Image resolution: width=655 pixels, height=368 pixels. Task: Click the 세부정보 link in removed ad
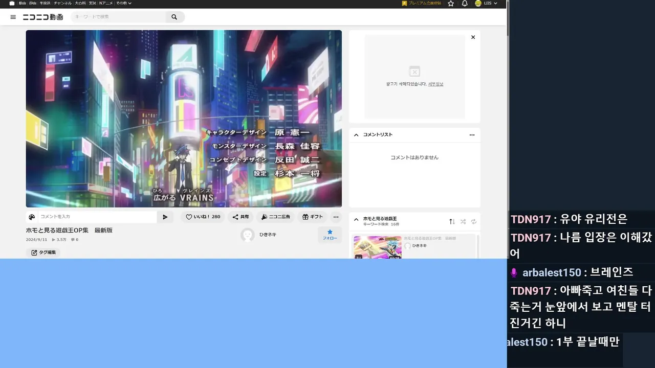pos(436,84)
